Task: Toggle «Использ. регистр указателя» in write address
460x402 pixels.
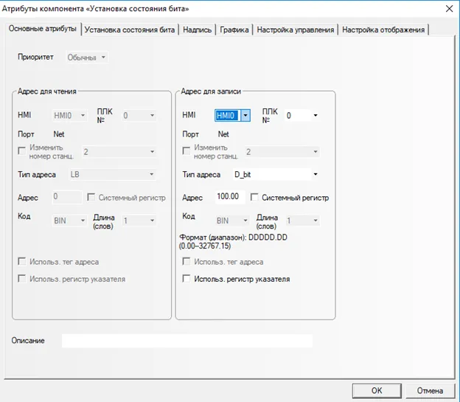Action: point(187,280)
